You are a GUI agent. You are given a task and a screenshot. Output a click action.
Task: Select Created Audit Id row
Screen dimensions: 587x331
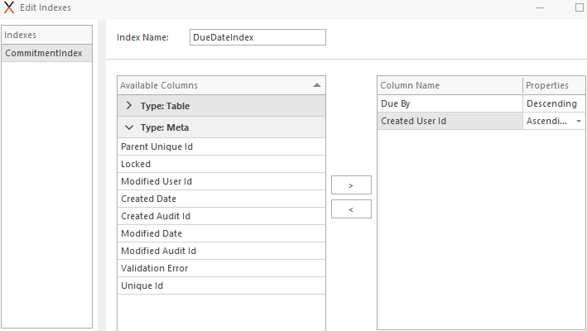(x=221, y=216)
